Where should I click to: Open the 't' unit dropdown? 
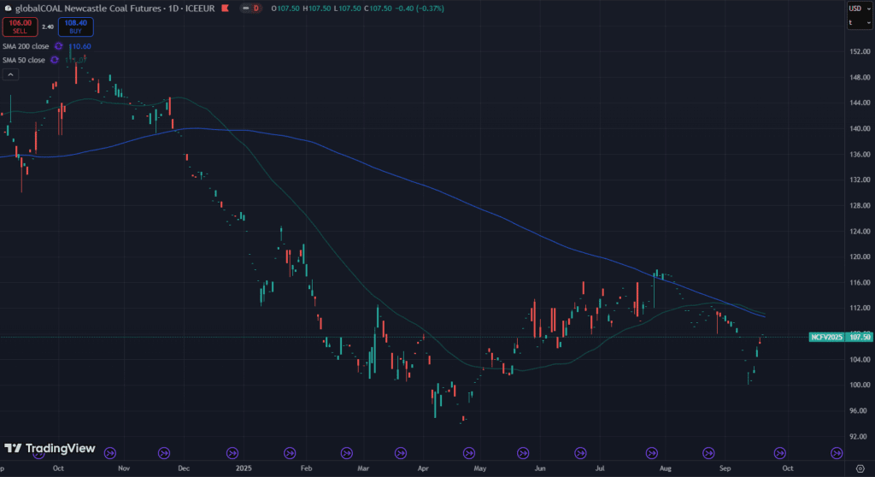(856, 22)
